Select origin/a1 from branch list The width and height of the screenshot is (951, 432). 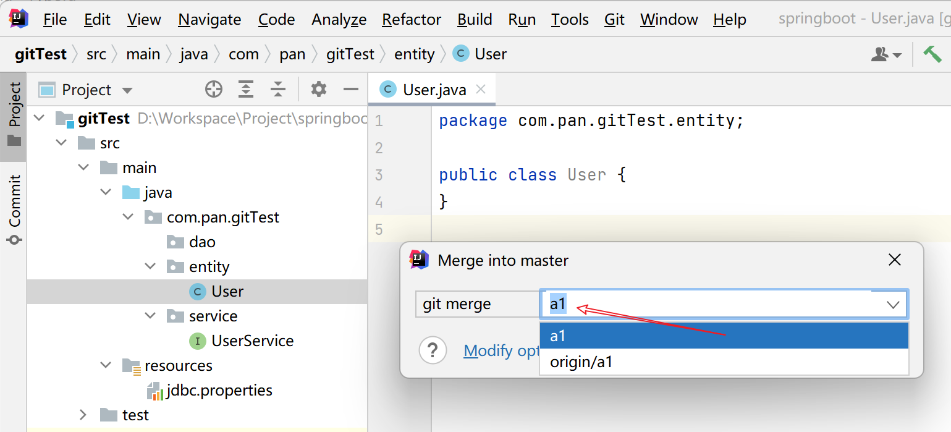(x=581, y=362)
